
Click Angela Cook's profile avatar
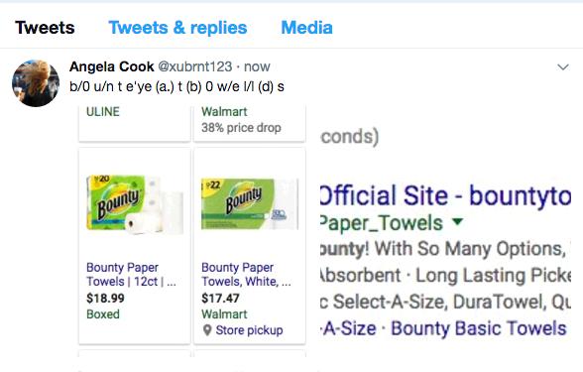tap(36, 83)
